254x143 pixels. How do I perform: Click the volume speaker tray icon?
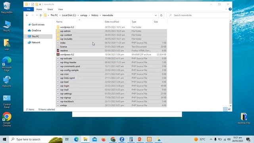point(229,139)
